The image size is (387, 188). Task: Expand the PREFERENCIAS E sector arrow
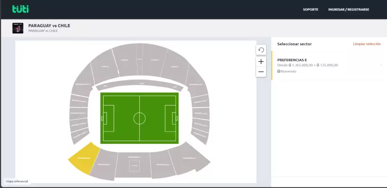tap(381, 65)
